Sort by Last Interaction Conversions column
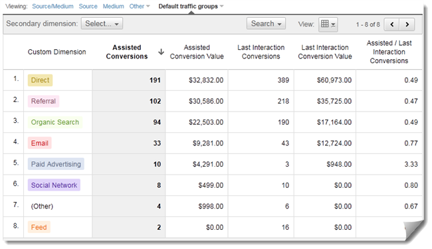This screenshot has width=432, height=249. coord(261,52)
